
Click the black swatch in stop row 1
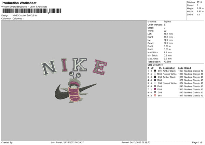[x=155, y=71]
